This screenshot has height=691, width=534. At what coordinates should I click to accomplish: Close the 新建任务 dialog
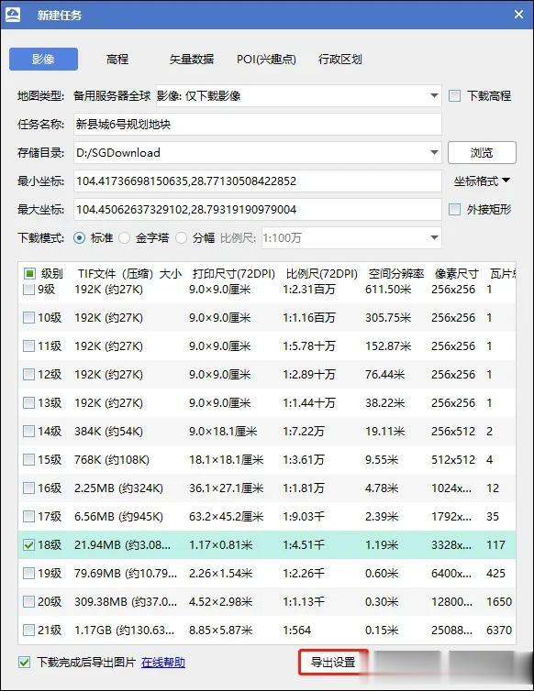tap(519, 15)
